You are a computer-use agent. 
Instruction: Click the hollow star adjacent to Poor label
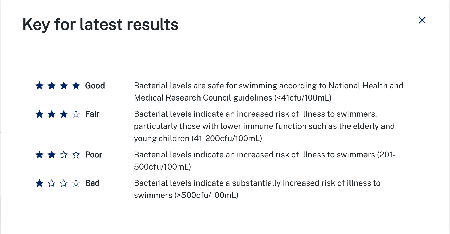coord(76,155)
